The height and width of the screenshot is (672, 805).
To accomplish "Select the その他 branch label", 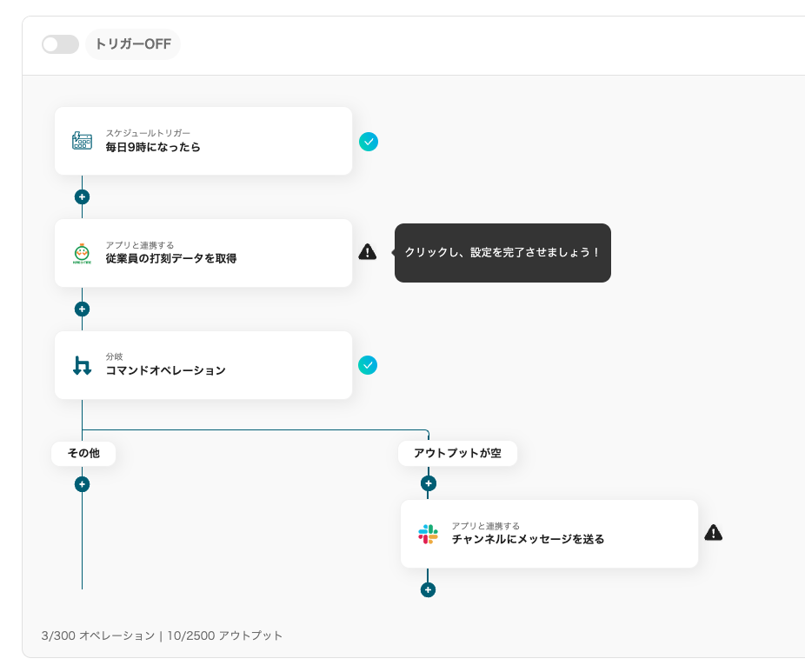I will coord(83,453).
